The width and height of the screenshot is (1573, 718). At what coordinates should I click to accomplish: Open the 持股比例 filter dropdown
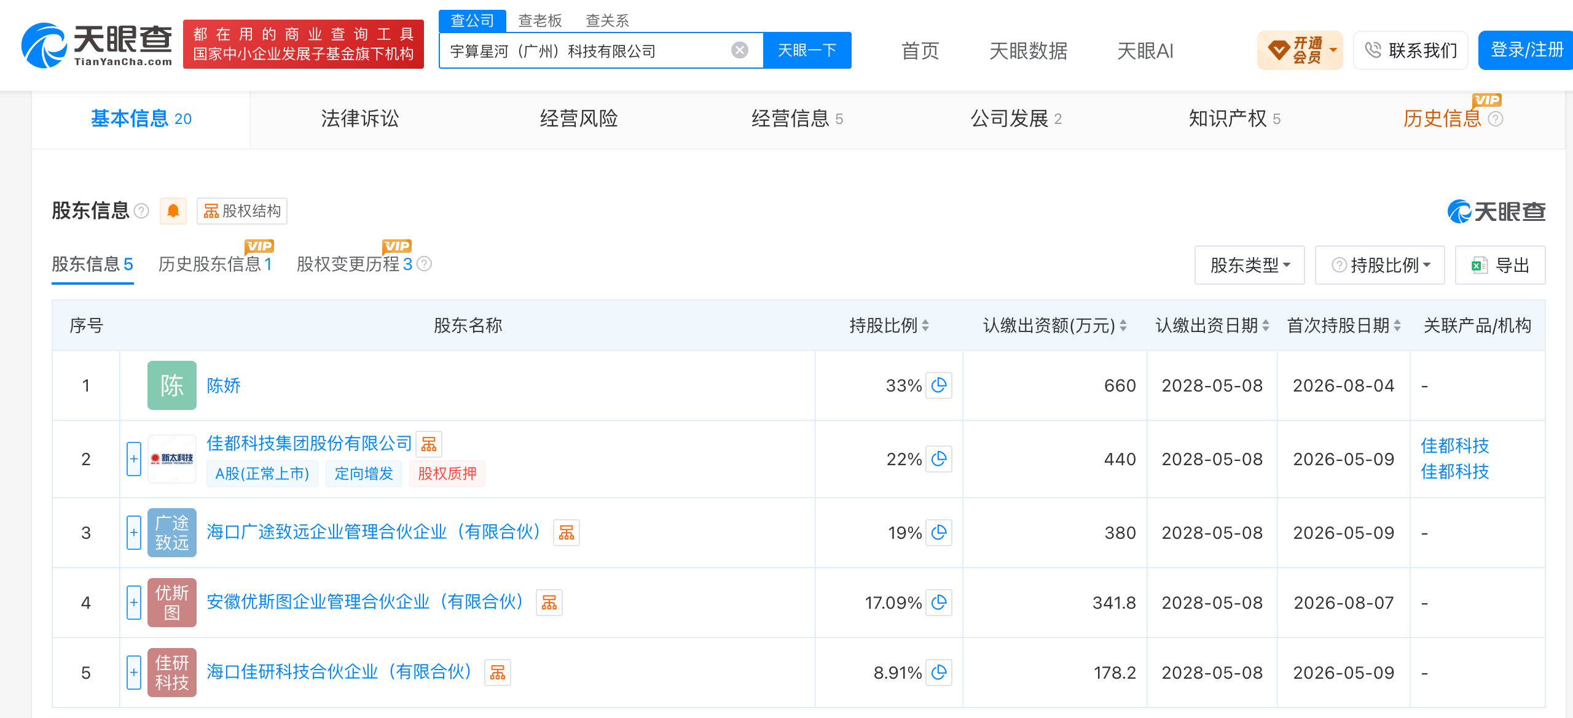(x=1380, y=265)
